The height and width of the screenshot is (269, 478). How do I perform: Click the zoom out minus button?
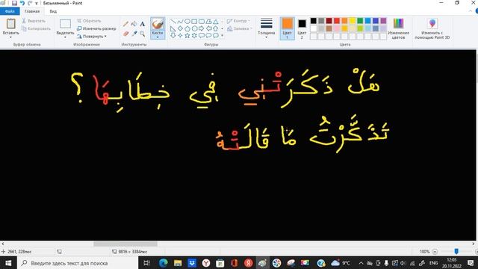[x=435, y=252]
